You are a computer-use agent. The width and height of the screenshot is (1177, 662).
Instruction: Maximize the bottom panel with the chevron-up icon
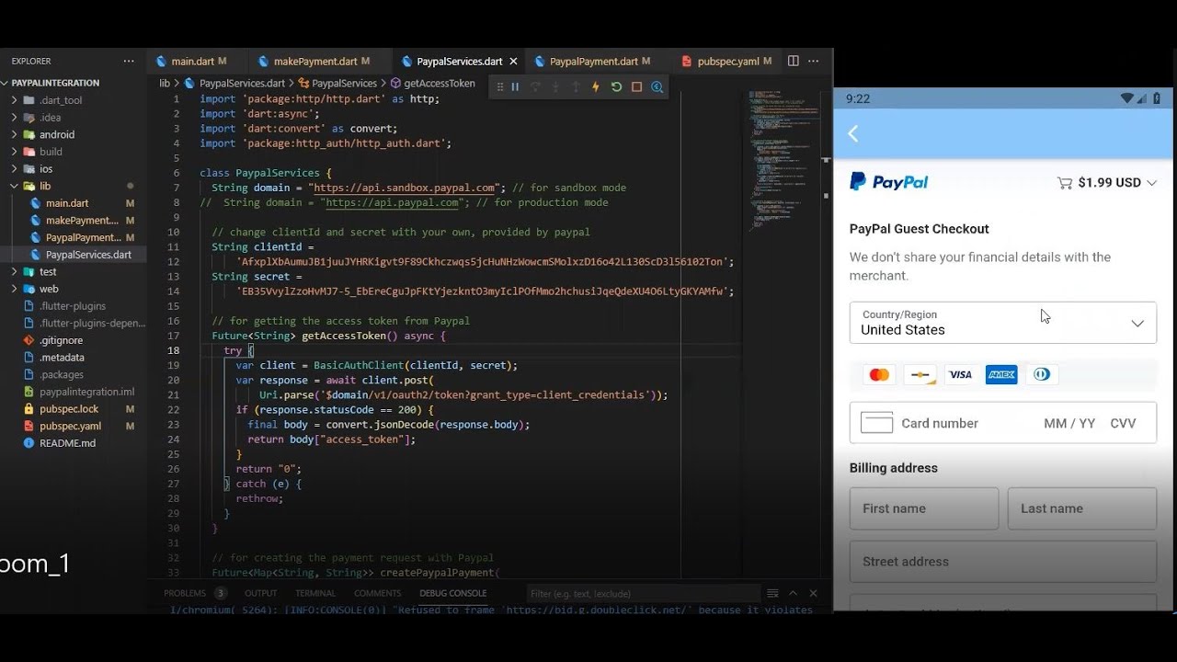[x=793, y=593]
